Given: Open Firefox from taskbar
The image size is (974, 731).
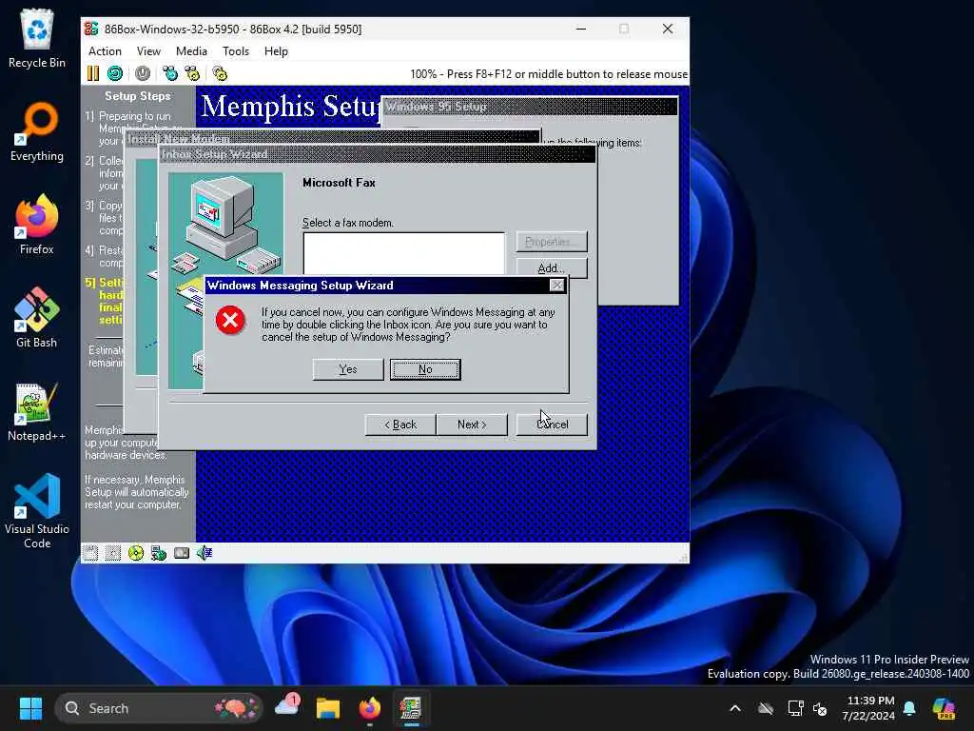Looking at the screenshot, I should point(370,708).
